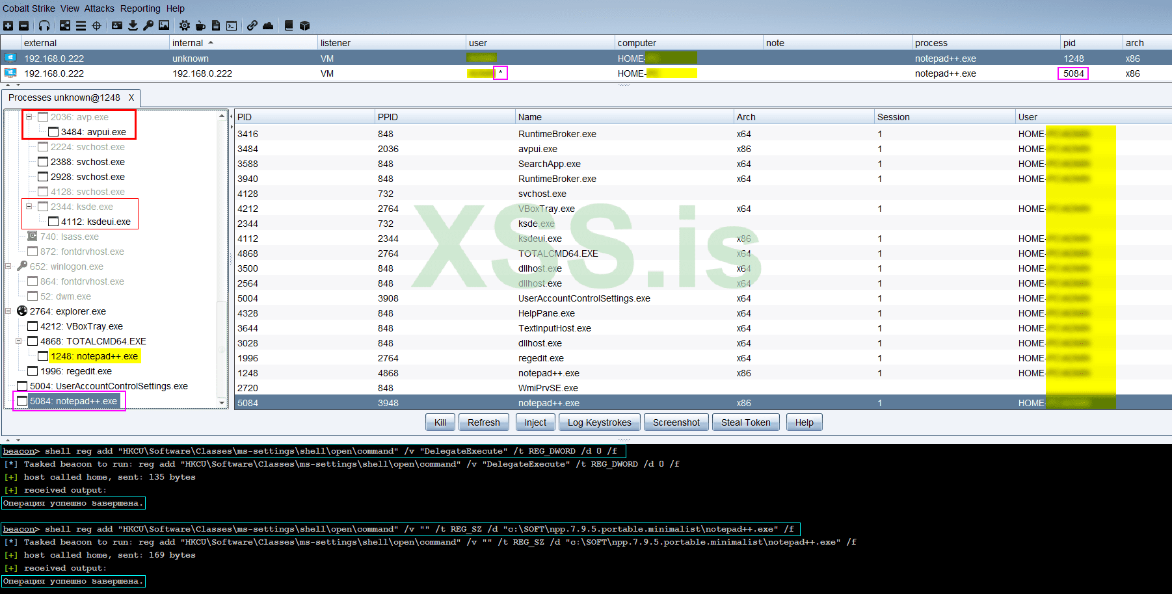Select the WmiPrvSE.exe row in process table
The image size is (1172, 594).
click(702, 388)
